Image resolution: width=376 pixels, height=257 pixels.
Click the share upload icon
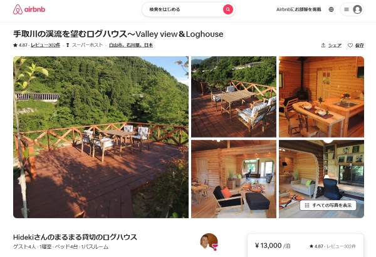(323, 45)
